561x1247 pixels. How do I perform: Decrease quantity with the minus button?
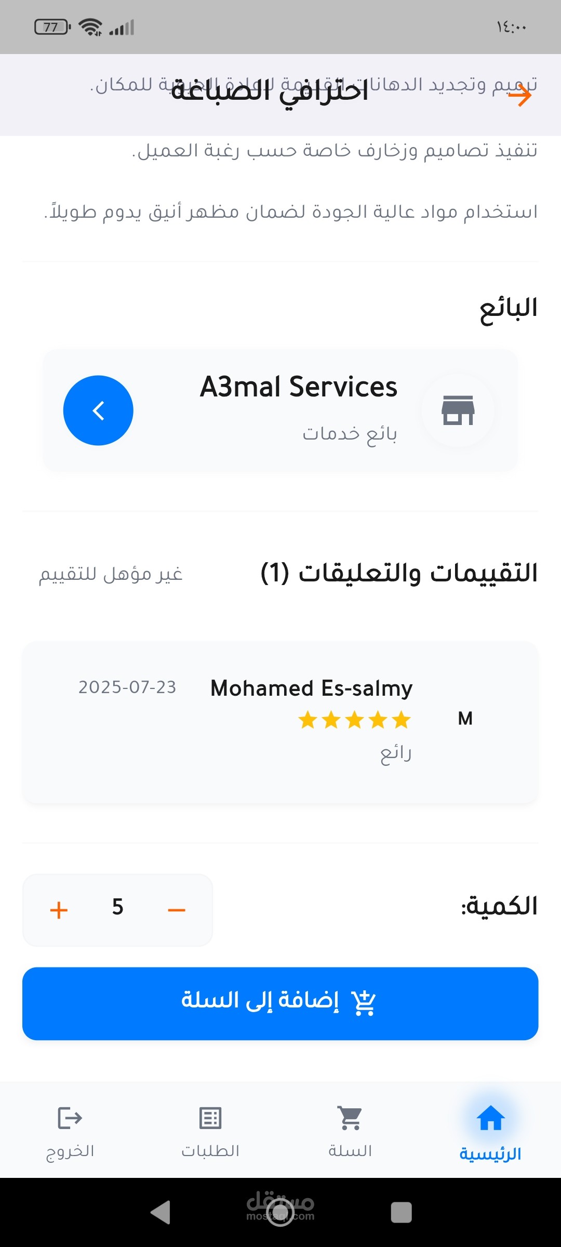click(x=177, y=910)
